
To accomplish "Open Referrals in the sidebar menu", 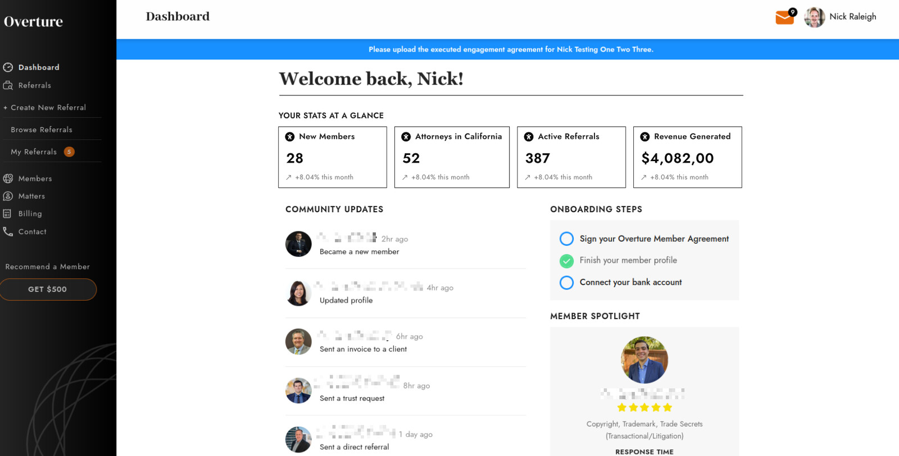I will pyautogui.click(x=34, y=85).
